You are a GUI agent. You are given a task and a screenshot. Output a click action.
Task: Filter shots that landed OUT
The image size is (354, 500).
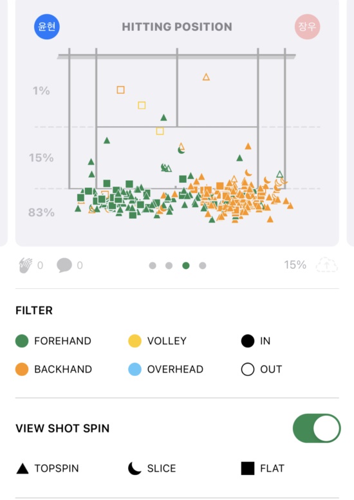tap(261, 369)
